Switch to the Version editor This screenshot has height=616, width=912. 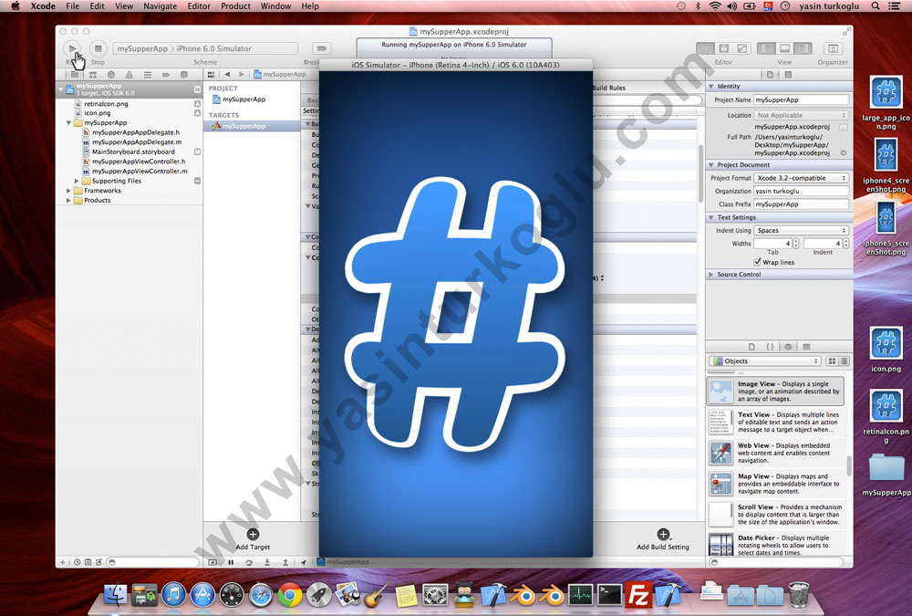coord(741,48)
